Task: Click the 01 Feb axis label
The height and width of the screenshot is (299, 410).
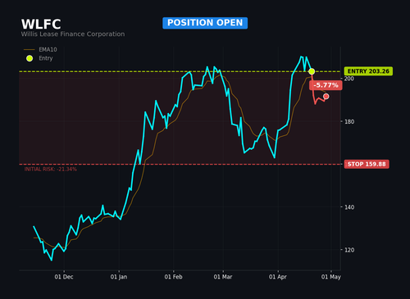Action: coord(173,277)
